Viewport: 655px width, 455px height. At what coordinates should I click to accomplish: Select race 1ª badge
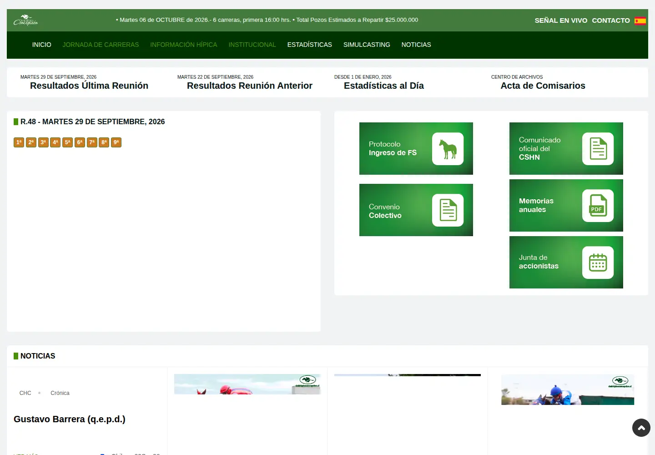(19, 142)
